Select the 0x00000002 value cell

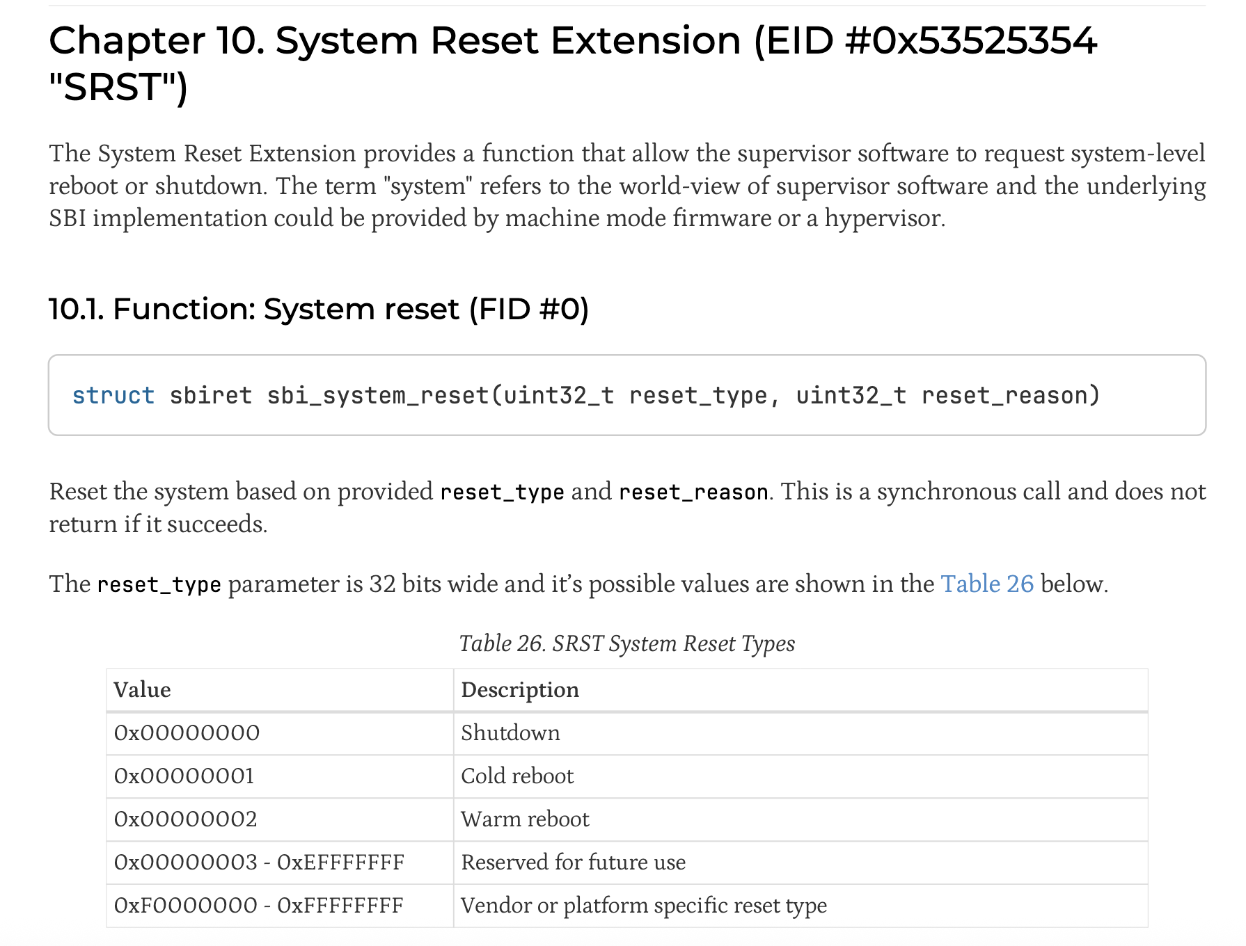click(x=280, y=819)
